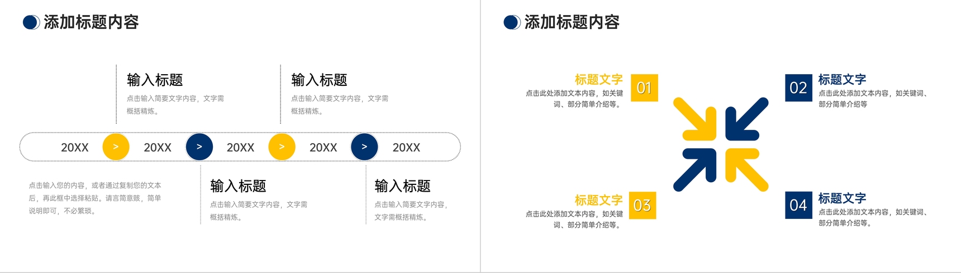Viewport: 961px width, 273px height.
Task: Select the navy 标题文字 heading beside 04
Action: coord(843,198)
